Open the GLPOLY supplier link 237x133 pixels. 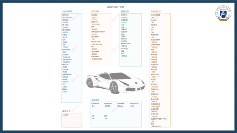[x=94, y=34]
